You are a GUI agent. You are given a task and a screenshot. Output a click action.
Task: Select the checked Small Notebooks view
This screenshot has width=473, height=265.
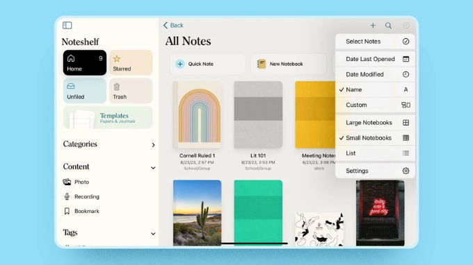point(375,138)
